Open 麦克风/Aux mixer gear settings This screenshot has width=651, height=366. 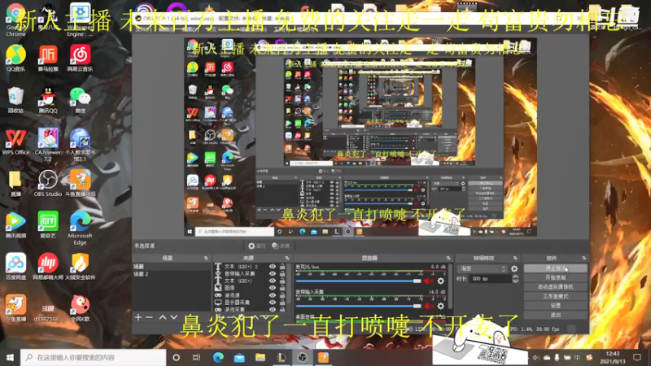pyautogui.click(x=440, y=281)
